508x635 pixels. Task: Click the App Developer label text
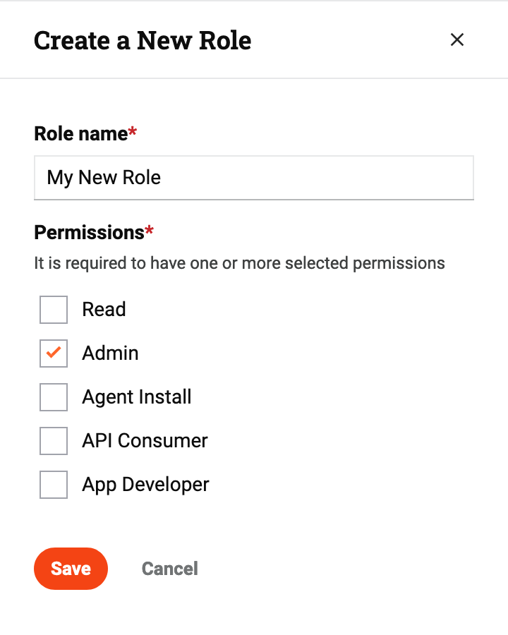click(x=145, y=485)
